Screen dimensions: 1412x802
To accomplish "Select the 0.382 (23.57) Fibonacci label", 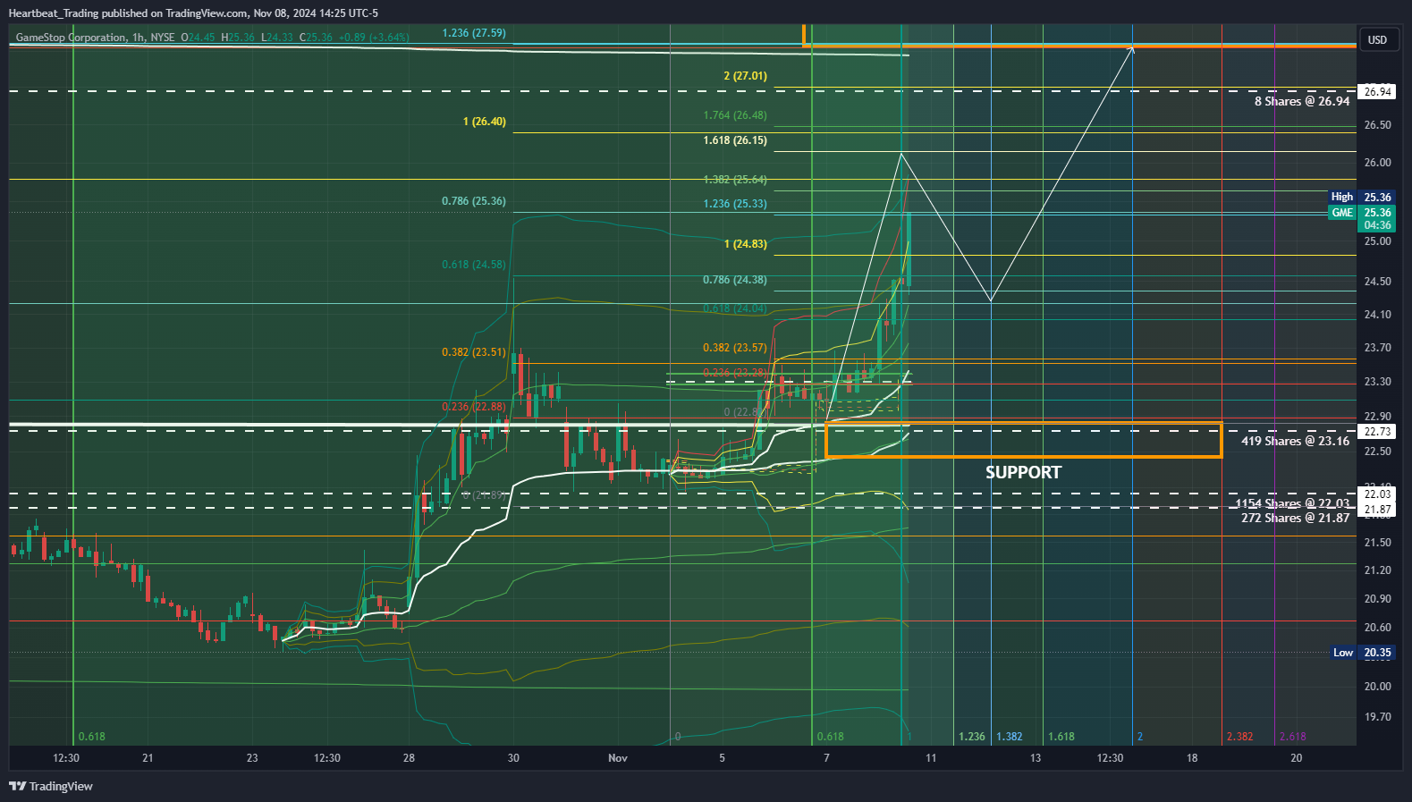I will 735,348.
